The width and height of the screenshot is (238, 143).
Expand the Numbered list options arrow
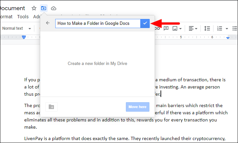(227, 28)
